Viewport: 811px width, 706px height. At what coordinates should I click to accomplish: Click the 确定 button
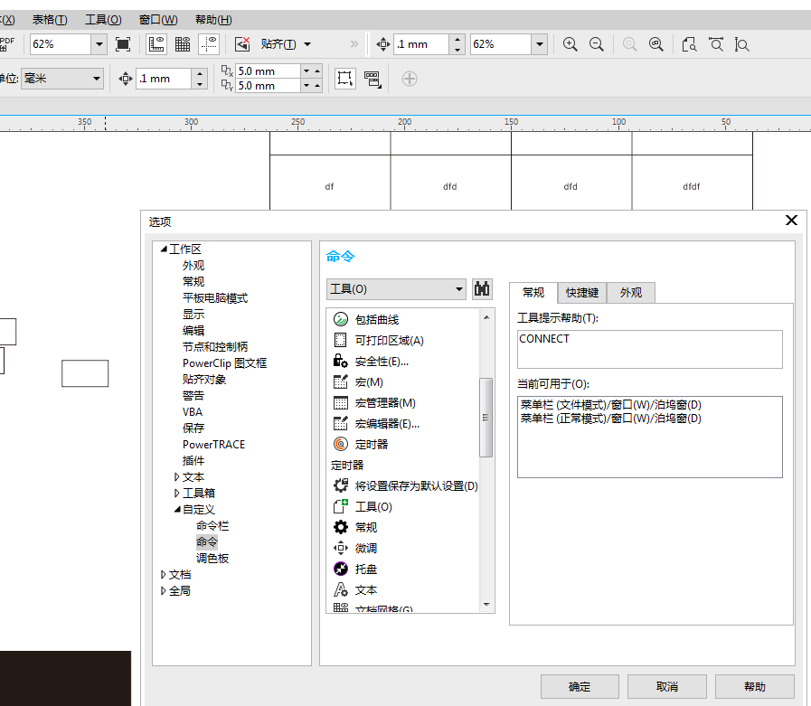(580, 687)
